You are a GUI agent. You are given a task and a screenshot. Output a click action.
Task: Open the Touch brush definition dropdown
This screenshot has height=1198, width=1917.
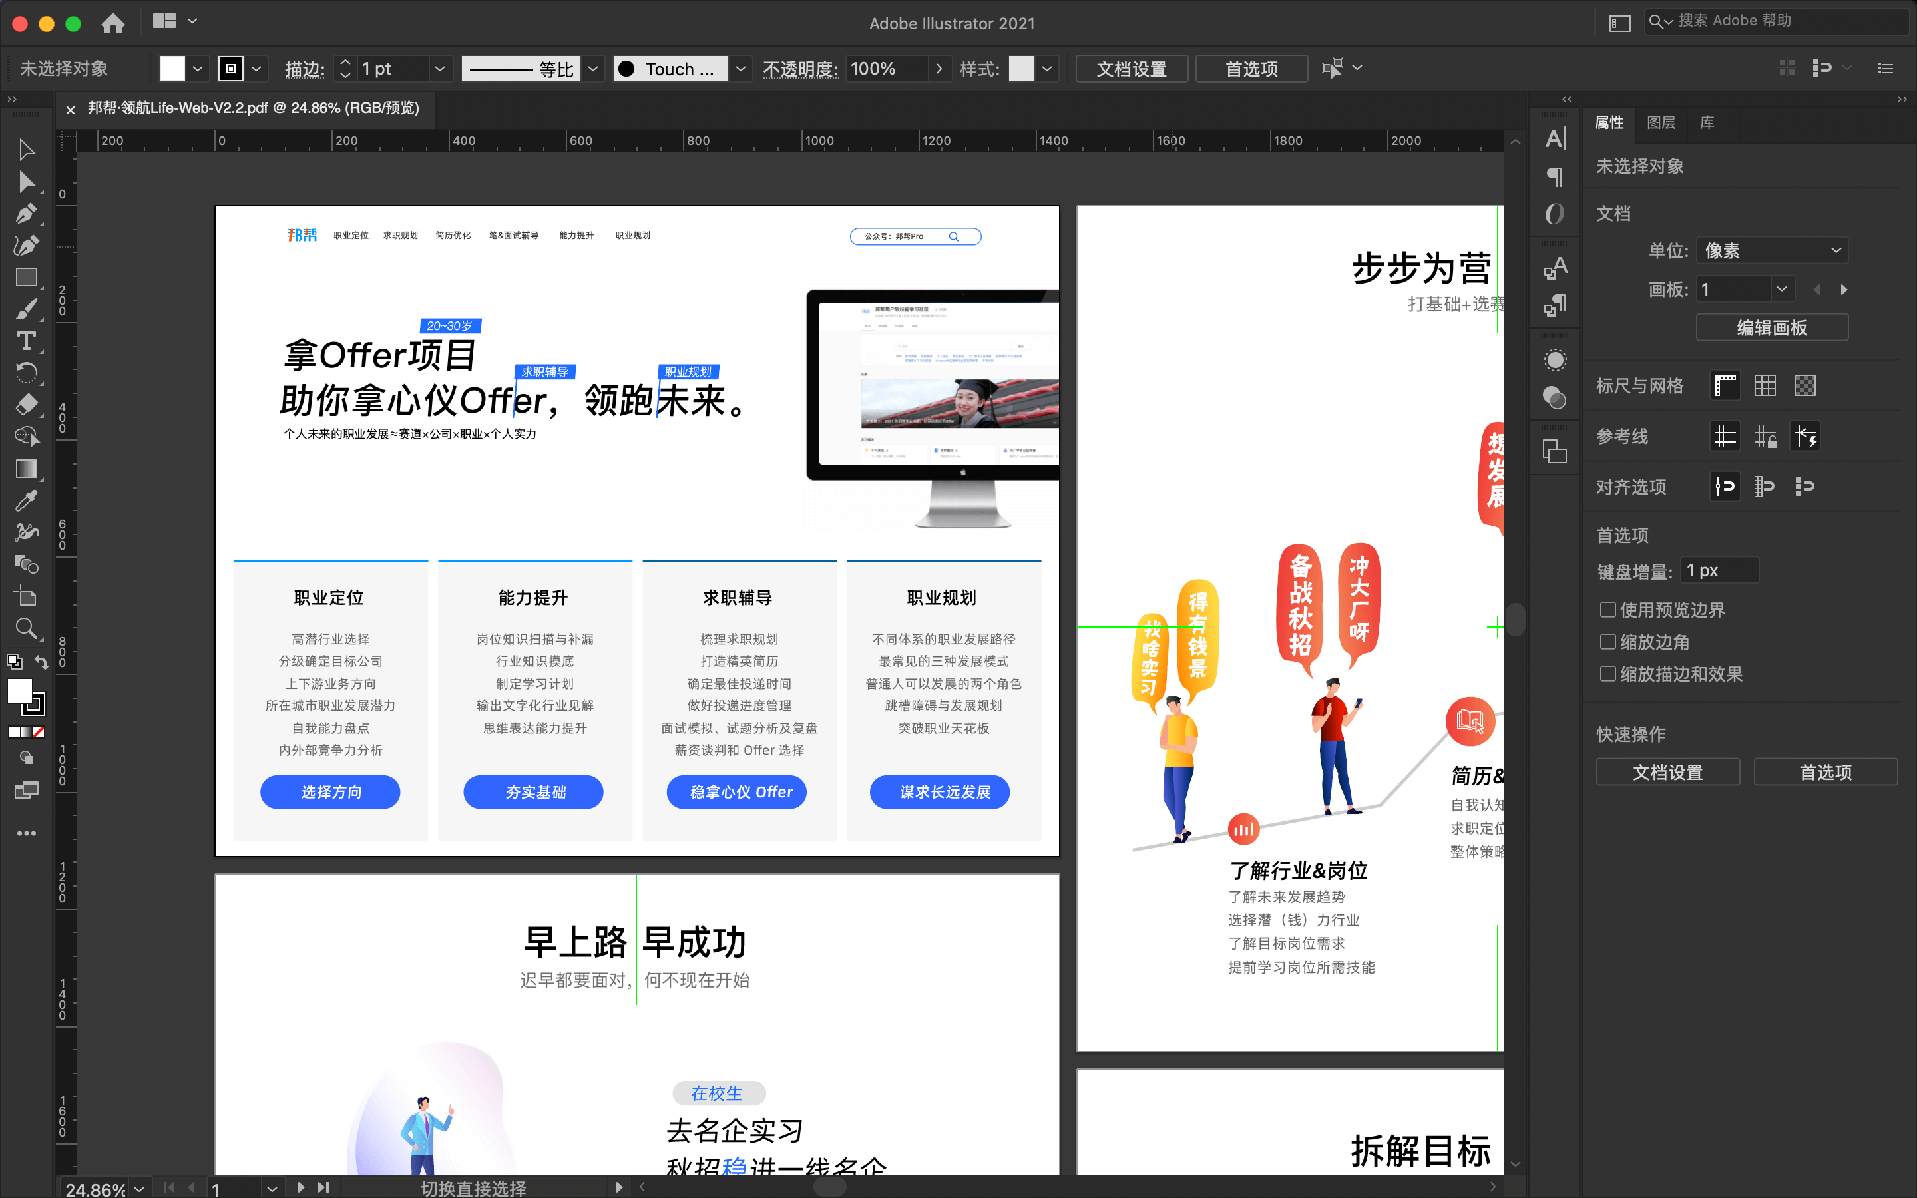pos(740,69)
